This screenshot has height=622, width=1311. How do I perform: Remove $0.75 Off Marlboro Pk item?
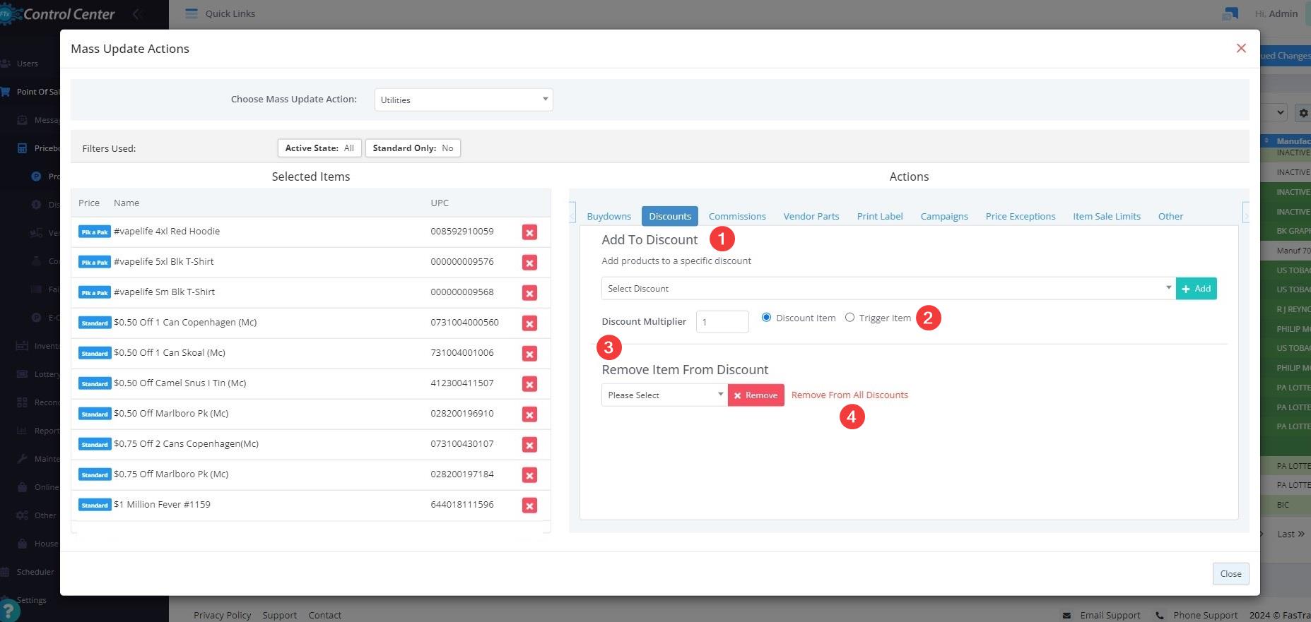coord(529,475)
